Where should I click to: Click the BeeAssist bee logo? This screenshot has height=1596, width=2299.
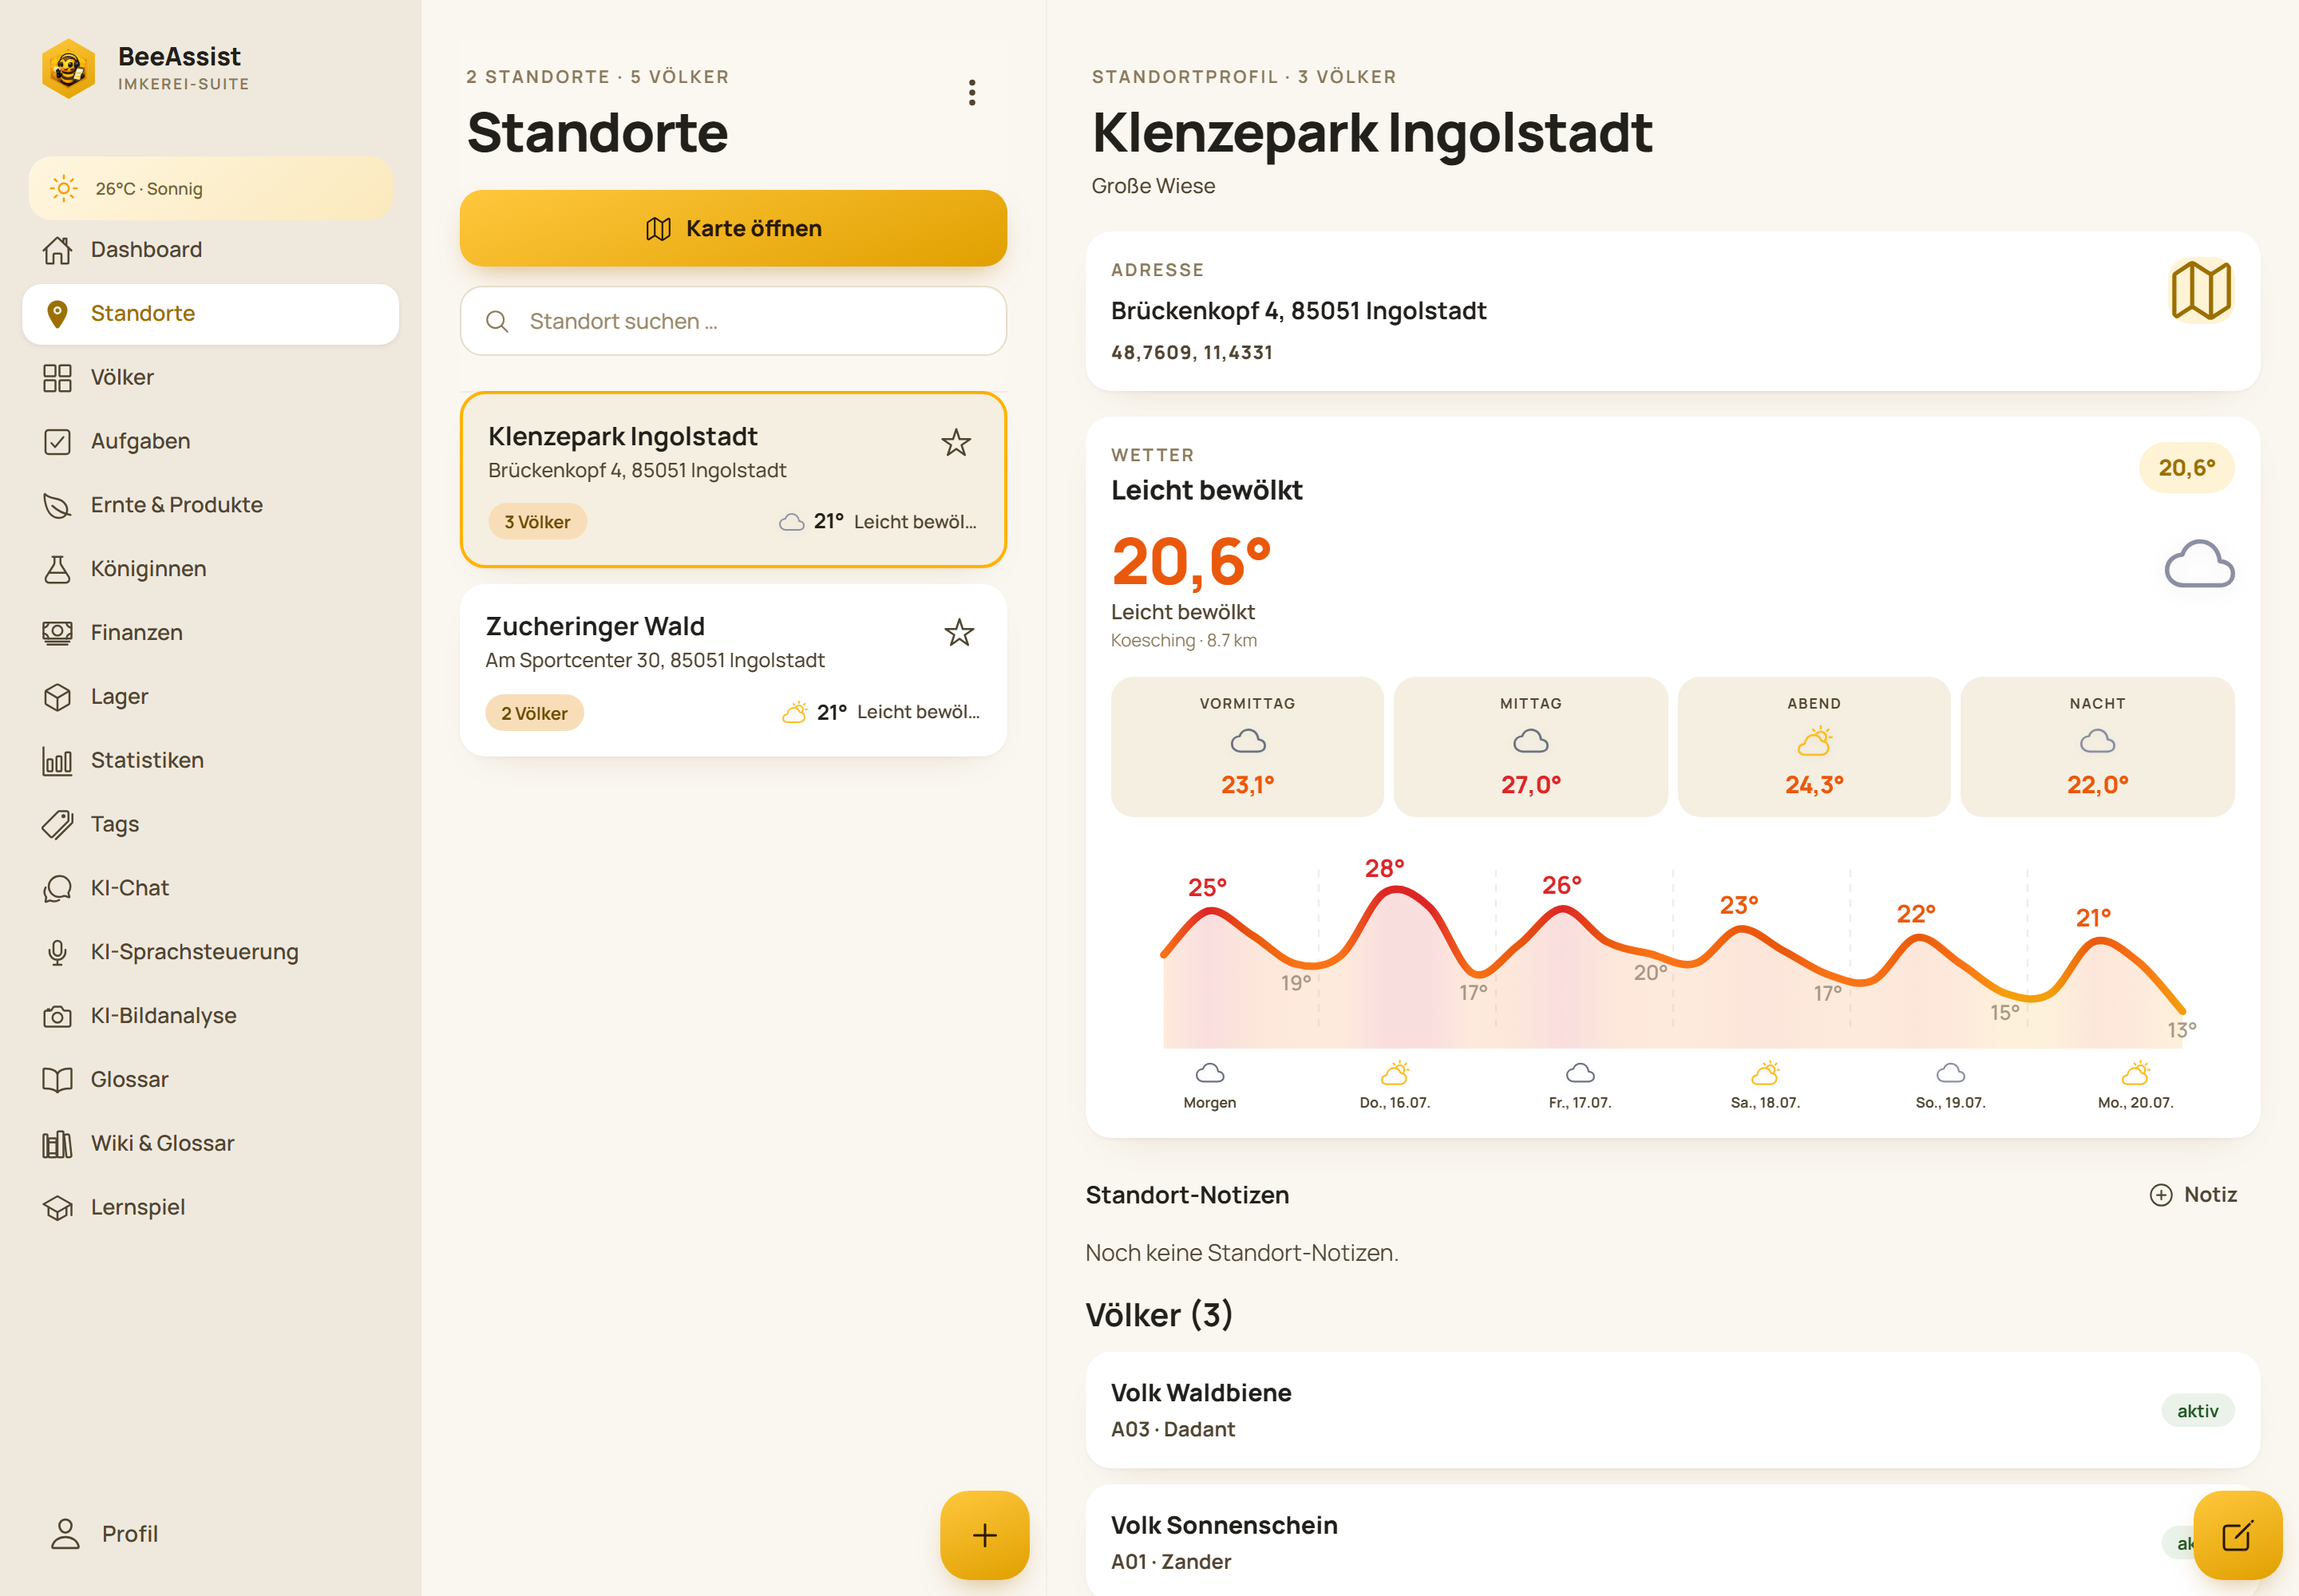click(68, 68)
